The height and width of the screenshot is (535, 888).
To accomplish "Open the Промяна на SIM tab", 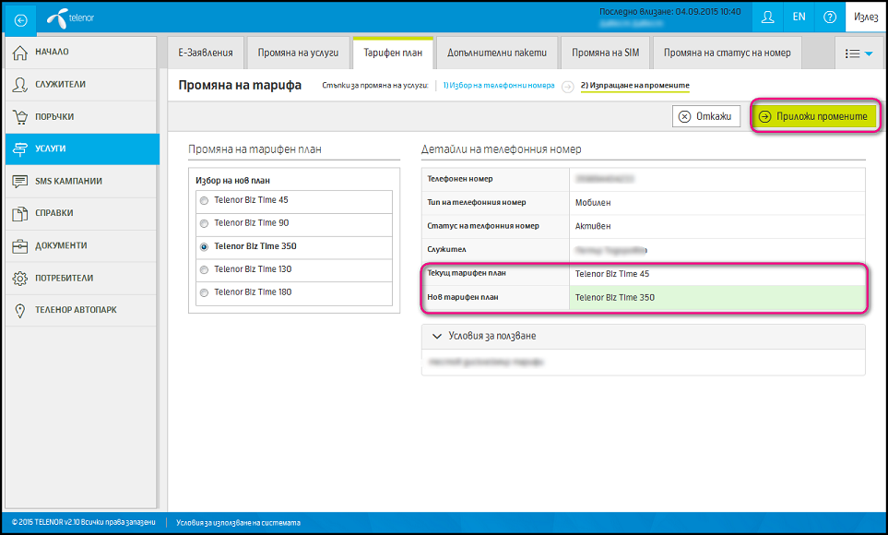I will pyautogui.click(x=606, y=53).
